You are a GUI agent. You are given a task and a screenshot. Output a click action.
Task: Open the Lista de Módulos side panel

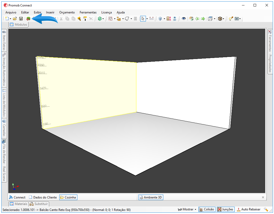pyautogui.click(x=4, y=103)
